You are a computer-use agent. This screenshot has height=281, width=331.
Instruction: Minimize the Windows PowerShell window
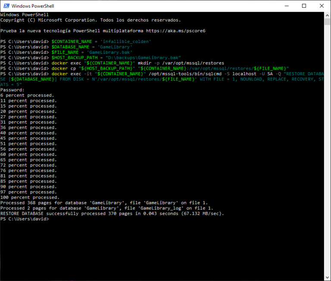pos(284,6)
